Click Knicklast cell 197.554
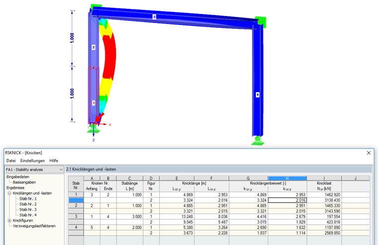This screenshot has width=378, height=245. tap(324, 217)
